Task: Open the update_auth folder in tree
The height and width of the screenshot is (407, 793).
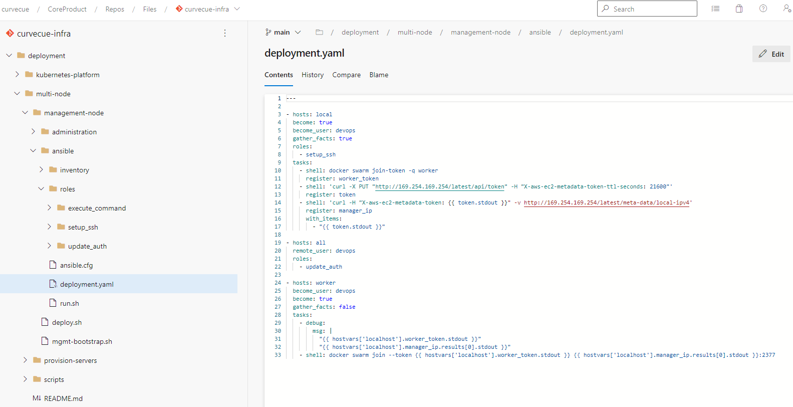Action: click(x=87, y=246)
